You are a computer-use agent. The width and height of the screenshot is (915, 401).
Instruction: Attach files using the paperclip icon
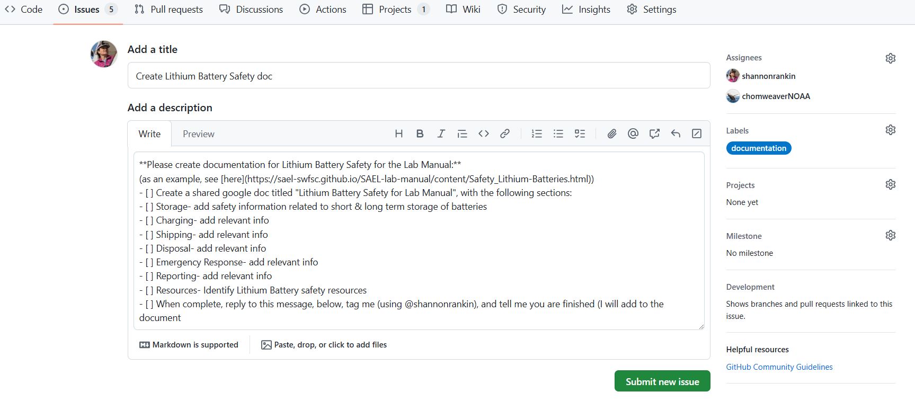(x=611, y=133)
